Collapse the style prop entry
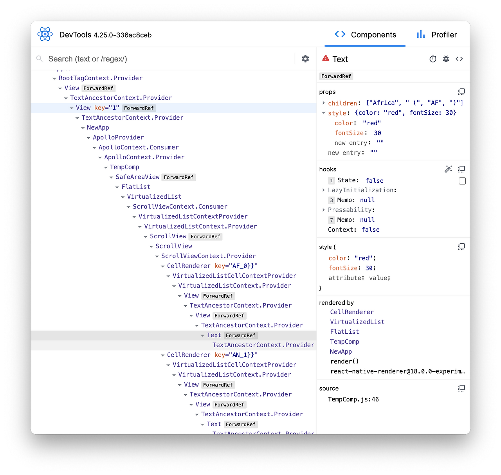The height and width of the screenshot is (475, 501). click(x=323, y=113)
